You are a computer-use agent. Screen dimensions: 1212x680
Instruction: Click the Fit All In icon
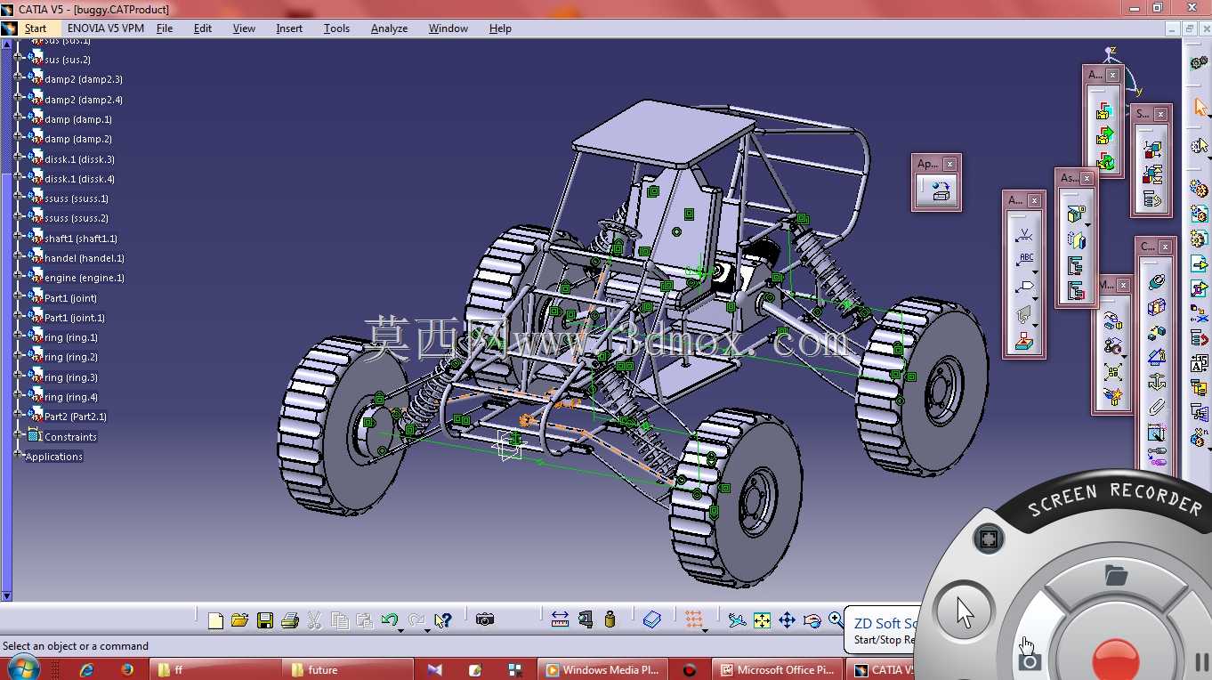pyautogui.click(x=762, y=619)
